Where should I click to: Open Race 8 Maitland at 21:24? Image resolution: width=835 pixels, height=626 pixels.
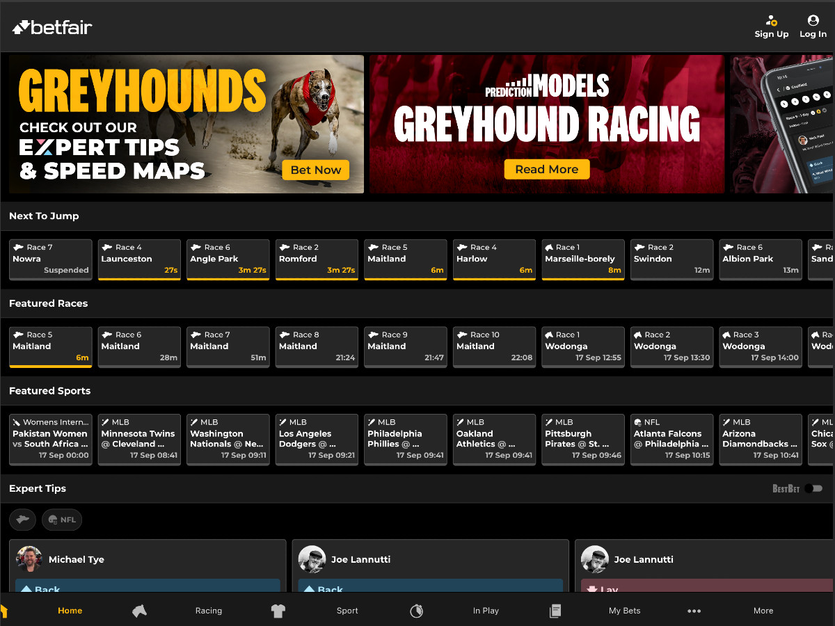[x=317, y=347]
